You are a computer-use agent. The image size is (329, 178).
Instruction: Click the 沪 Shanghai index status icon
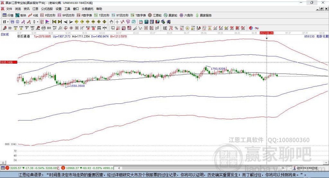(x=7, y=168)
